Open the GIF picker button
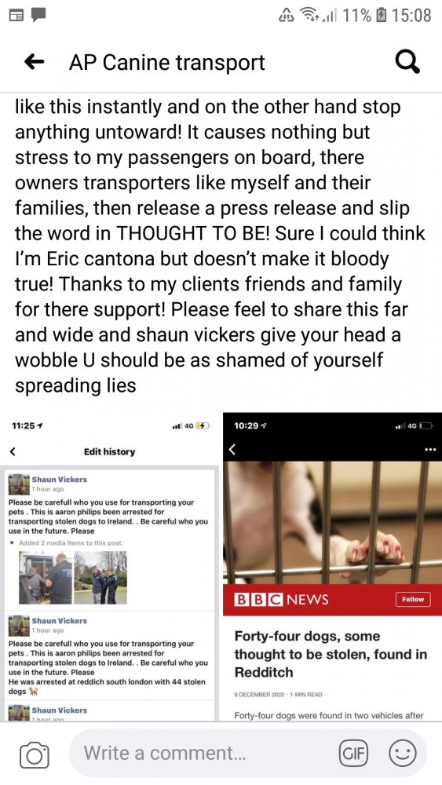Screen dimensions: 442x785 (353, 753)
